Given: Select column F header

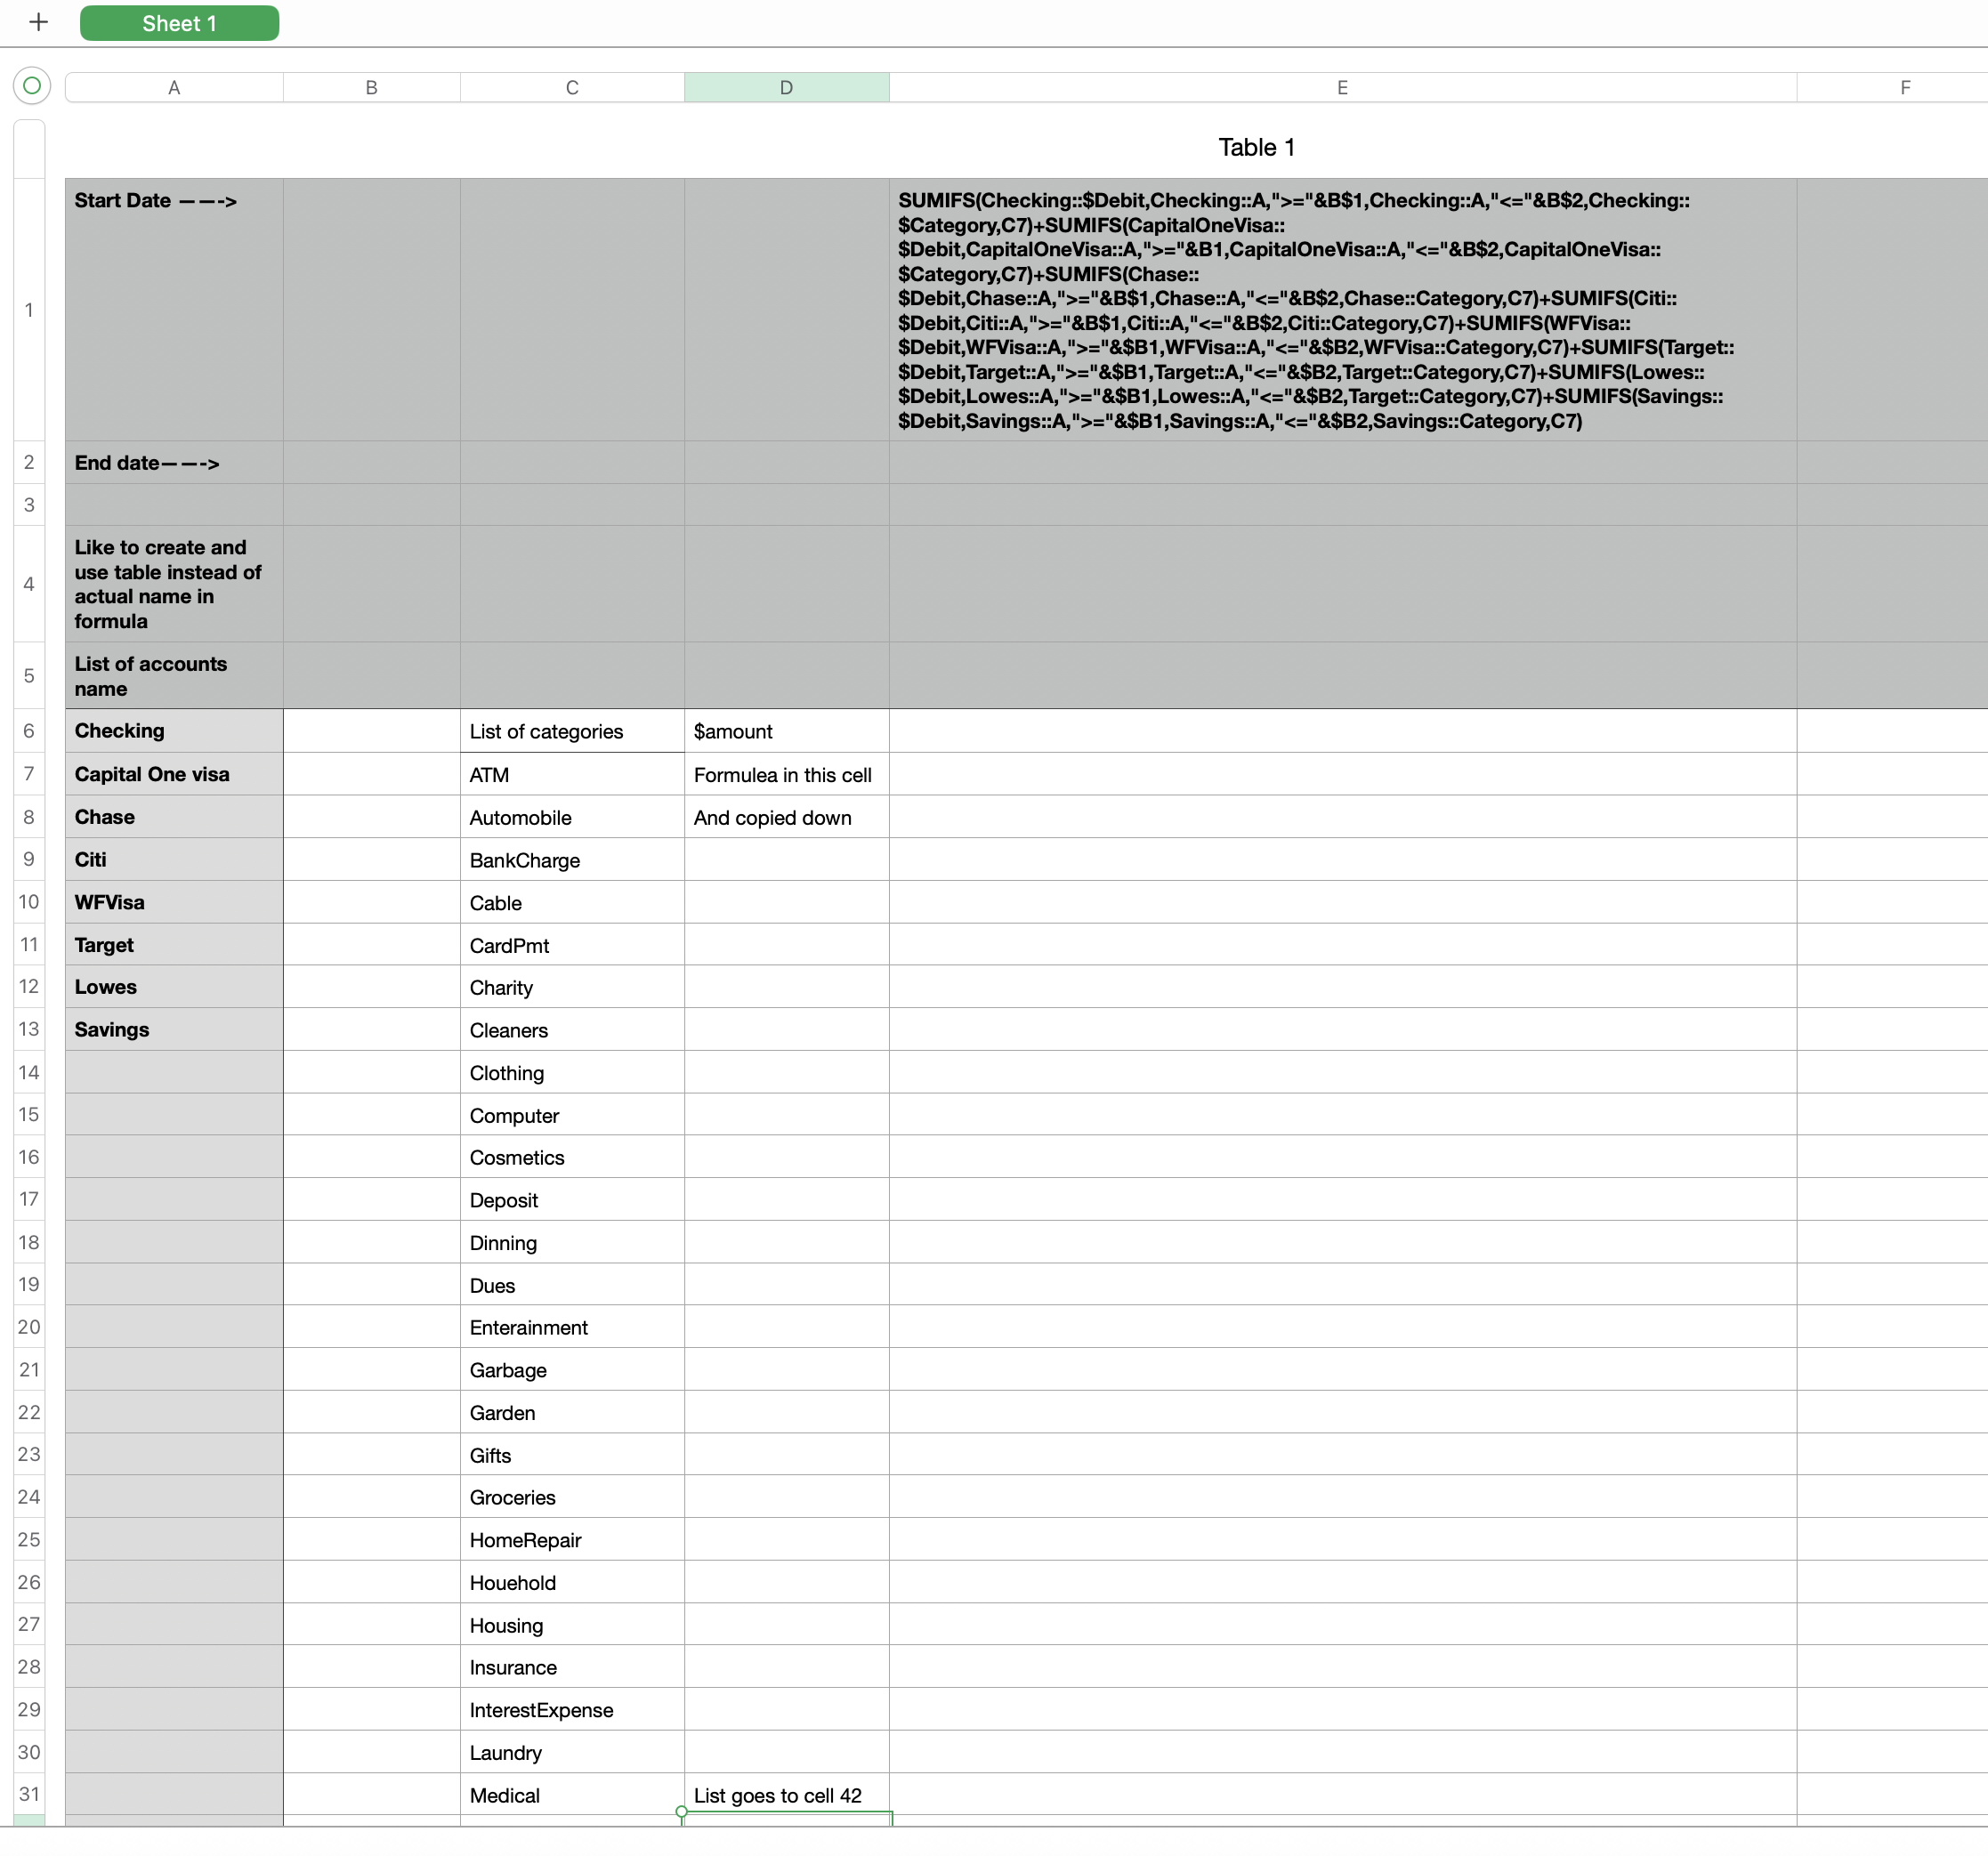Looking at the screenshot, I should pyautogui.click(x=1904, y=88).
